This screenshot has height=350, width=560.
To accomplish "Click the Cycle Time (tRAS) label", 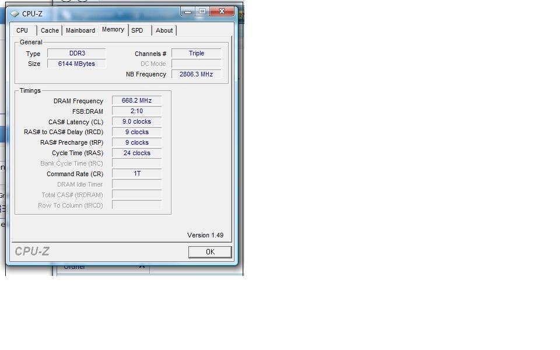I will point(78,153).
